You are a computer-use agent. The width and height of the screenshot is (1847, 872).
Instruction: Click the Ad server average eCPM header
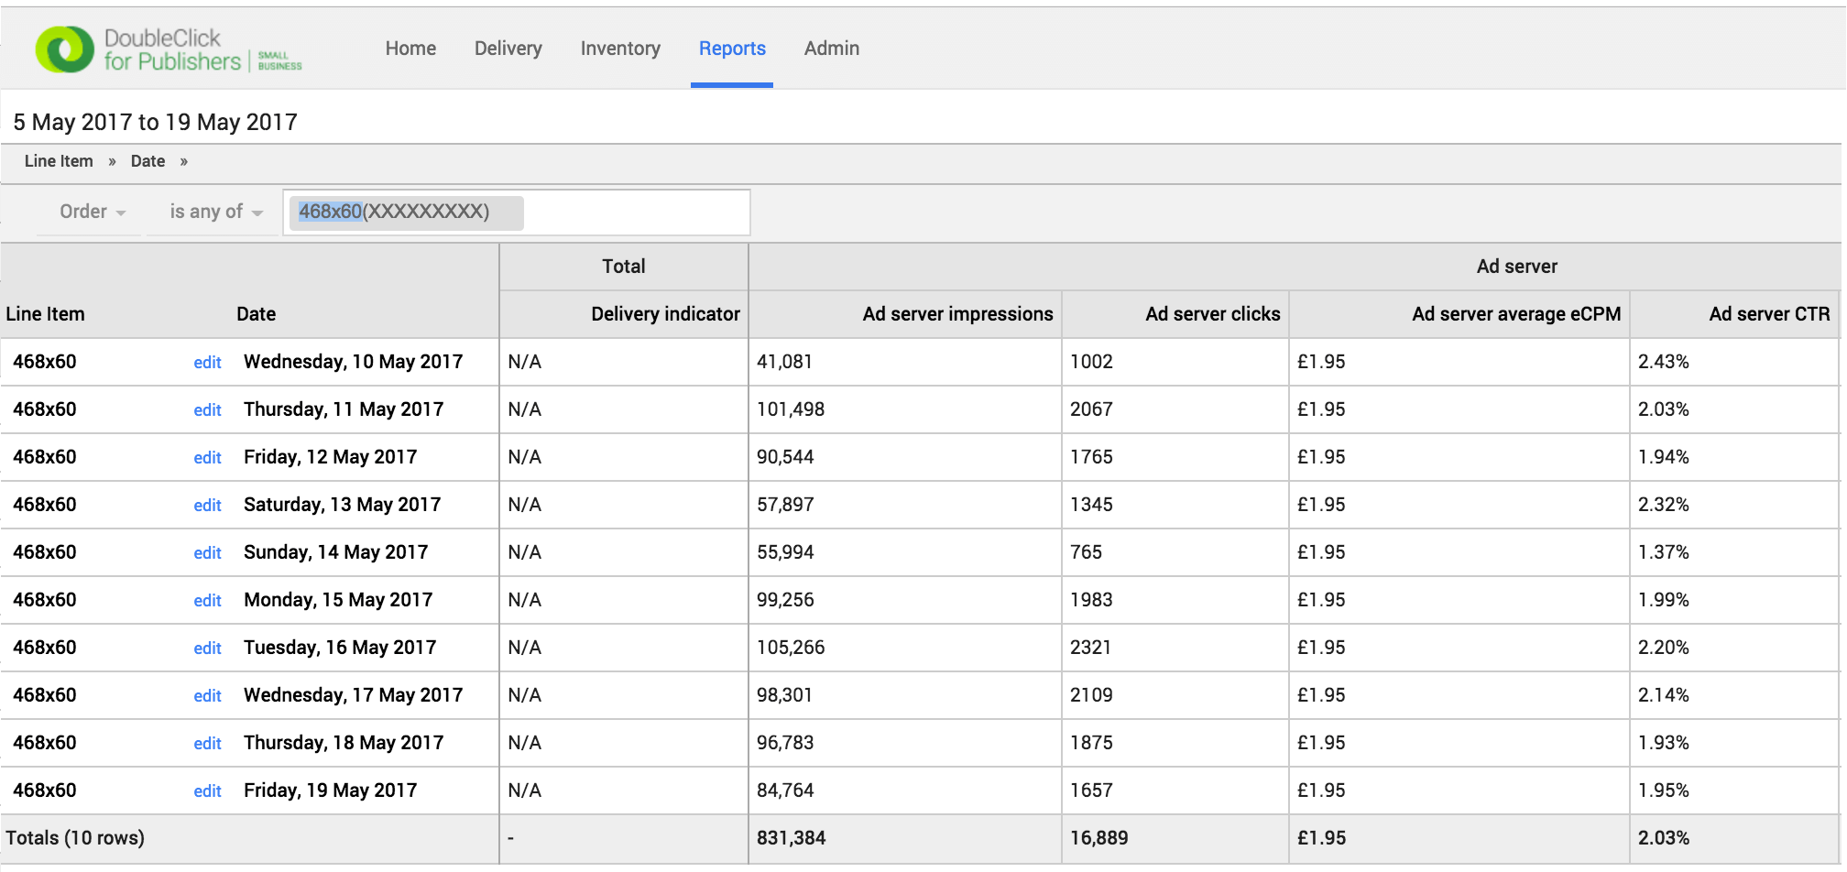click(x=1516, y=314)
